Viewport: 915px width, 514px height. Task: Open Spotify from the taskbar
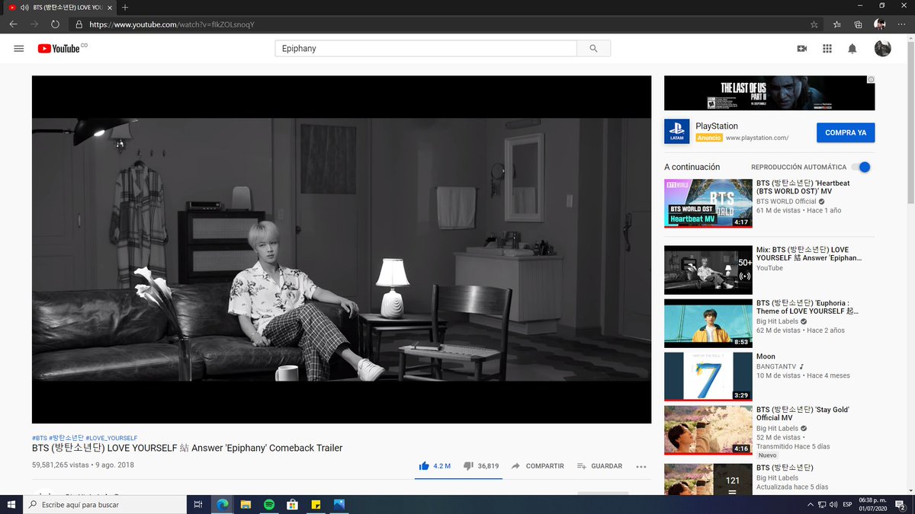point(269,504)
